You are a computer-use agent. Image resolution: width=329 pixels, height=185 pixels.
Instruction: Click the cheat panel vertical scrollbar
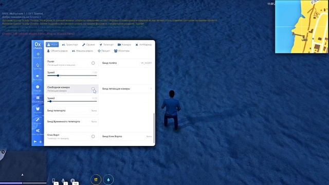tap(154, 128)
